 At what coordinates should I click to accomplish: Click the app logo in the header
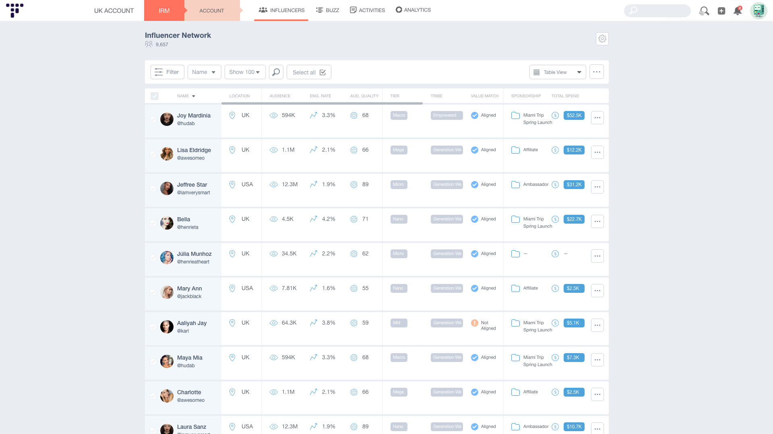[x=14, y=10]
